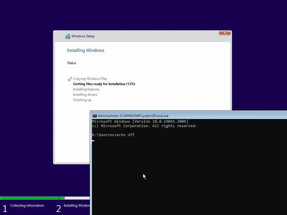
Task: Click 'Collecting information' stage label
Action: (x=27, y=205)
